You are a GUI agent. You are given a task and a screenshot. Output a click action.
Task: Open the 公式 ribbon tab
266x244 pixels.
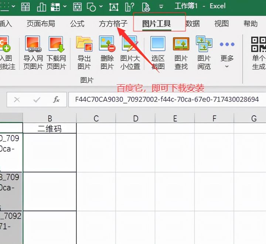pyautogui.click(x=77, y=24)
